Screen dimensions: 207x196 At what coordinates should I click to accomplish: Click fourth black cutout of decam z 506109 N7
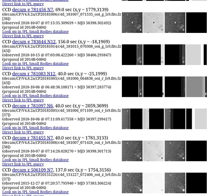[x=196, y=183]
